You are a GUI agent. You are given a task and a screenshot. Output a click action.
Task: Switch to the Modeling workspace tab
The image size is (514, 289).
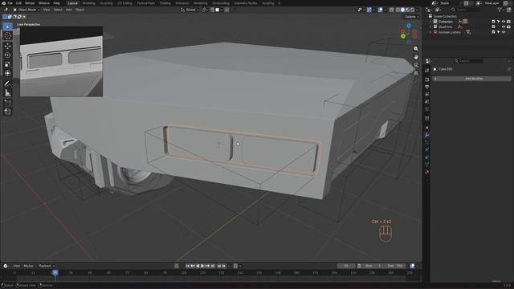click(x=88, y=3)
